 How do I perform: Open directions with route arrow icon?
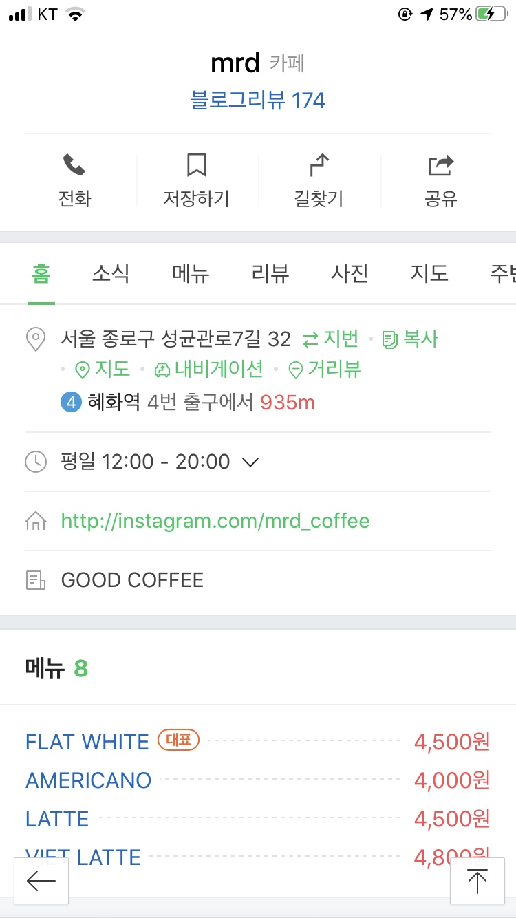(318, 165)
